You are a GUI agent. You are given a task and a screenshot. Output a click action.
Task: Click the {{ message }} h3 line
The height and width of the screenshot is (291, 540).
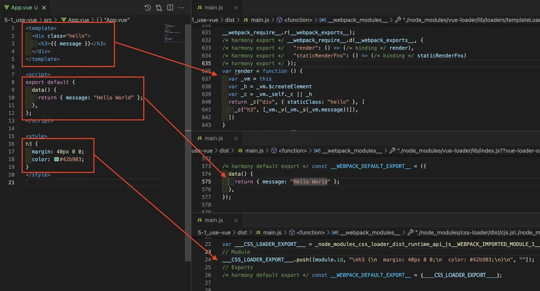(x=72, y=44)
